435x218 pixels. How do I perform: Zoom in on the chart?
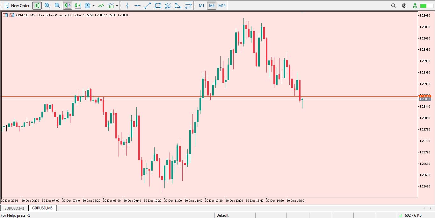pos(47,5)
